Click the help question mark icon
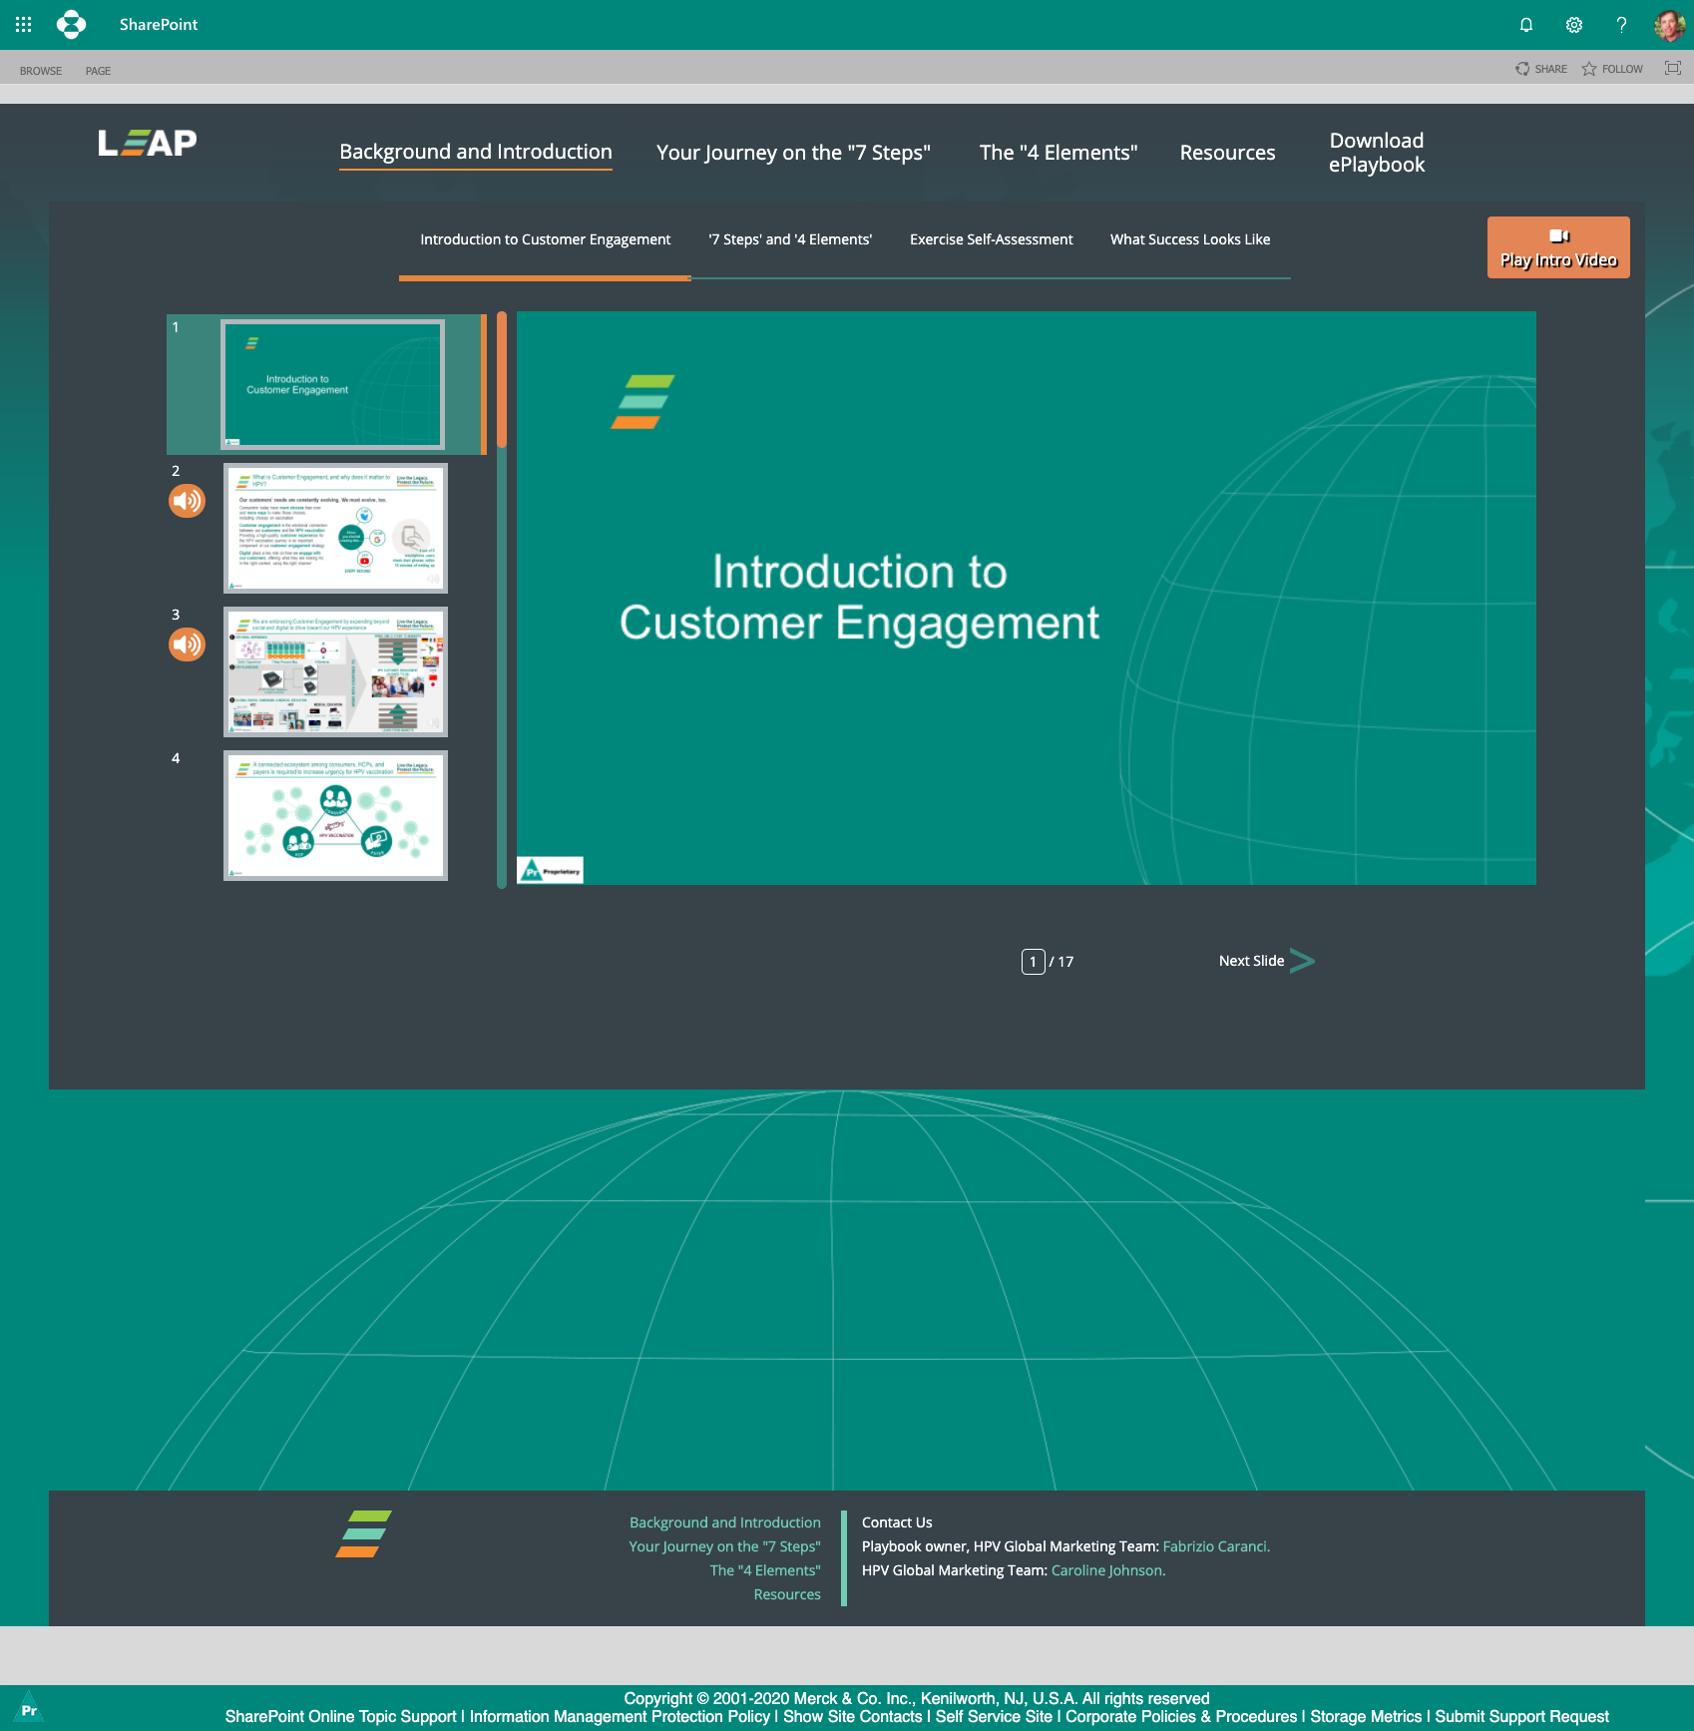Screen dimensions: 1694x1731 [1621, 25]
